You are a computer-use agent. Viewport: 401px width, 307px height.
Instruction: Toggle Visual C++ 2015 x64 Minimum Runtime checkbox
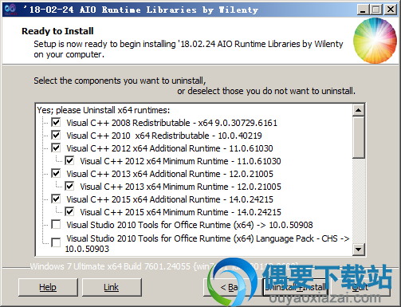click(69, 212)
